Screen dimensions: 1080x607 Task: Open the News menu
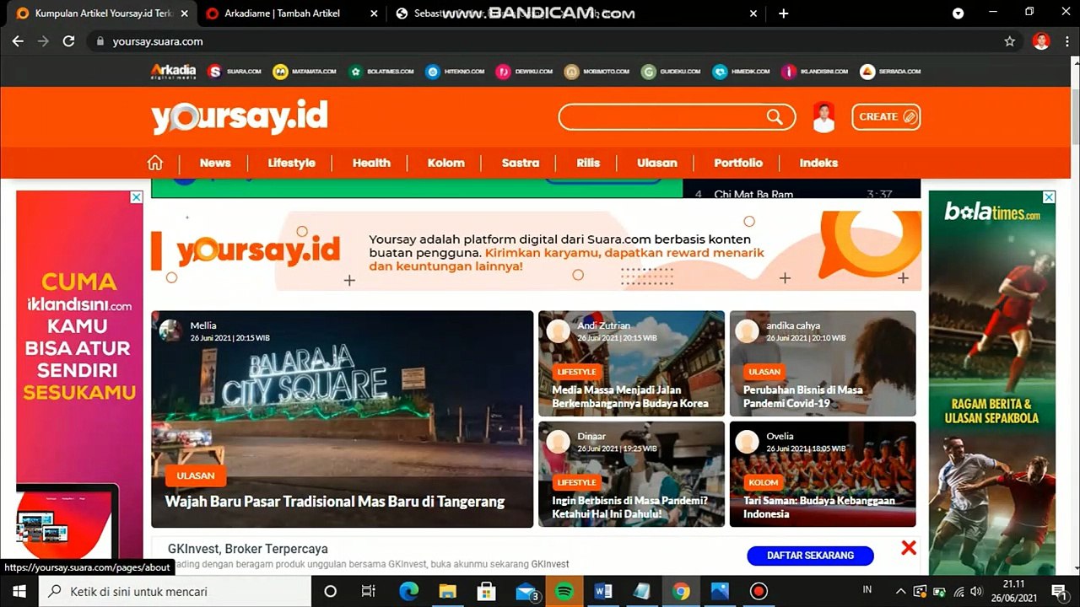pos(215,163)
